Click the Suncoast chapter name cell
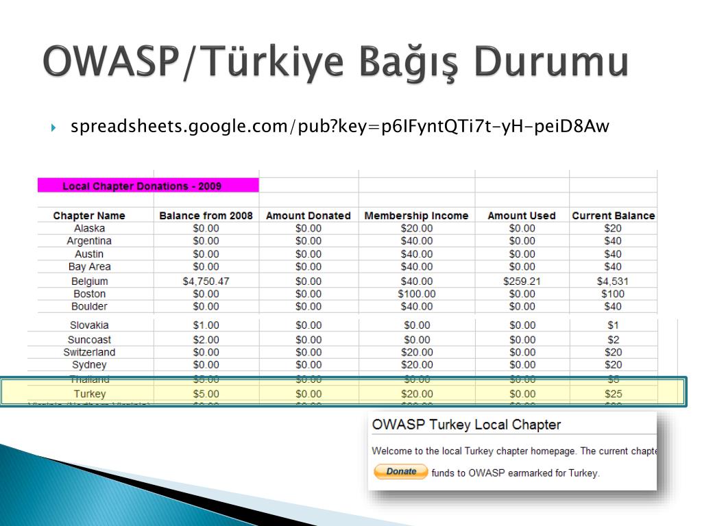 pyautogui.click(x=90, y=340)
